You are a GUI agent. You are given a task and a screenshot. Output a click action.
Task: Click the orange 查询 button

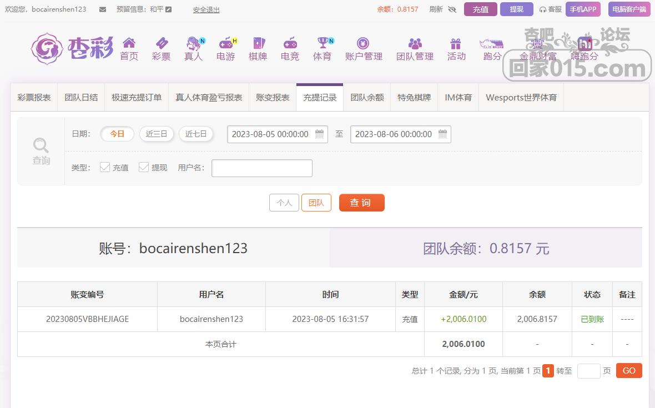point(361,203)
